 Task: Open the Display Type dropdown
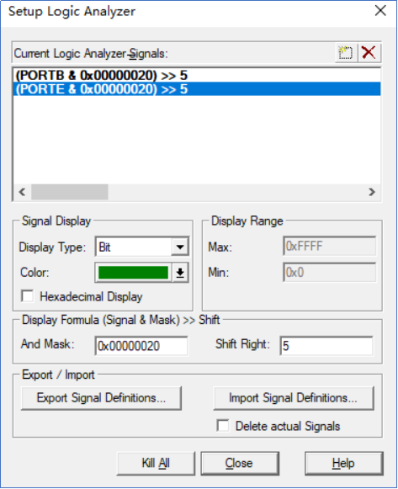coord(180,247)
